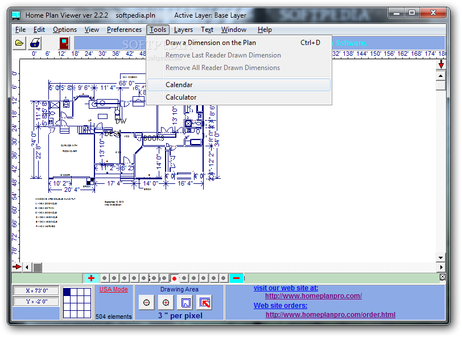
Task: Choose Draw a Dimension on the Plan
Action: (x=239, y=43)
